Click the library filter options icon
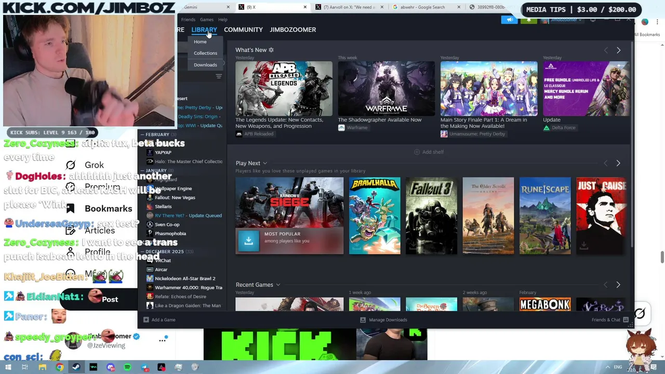The height and width of the screenshot is (374, 665). [219, 76]
